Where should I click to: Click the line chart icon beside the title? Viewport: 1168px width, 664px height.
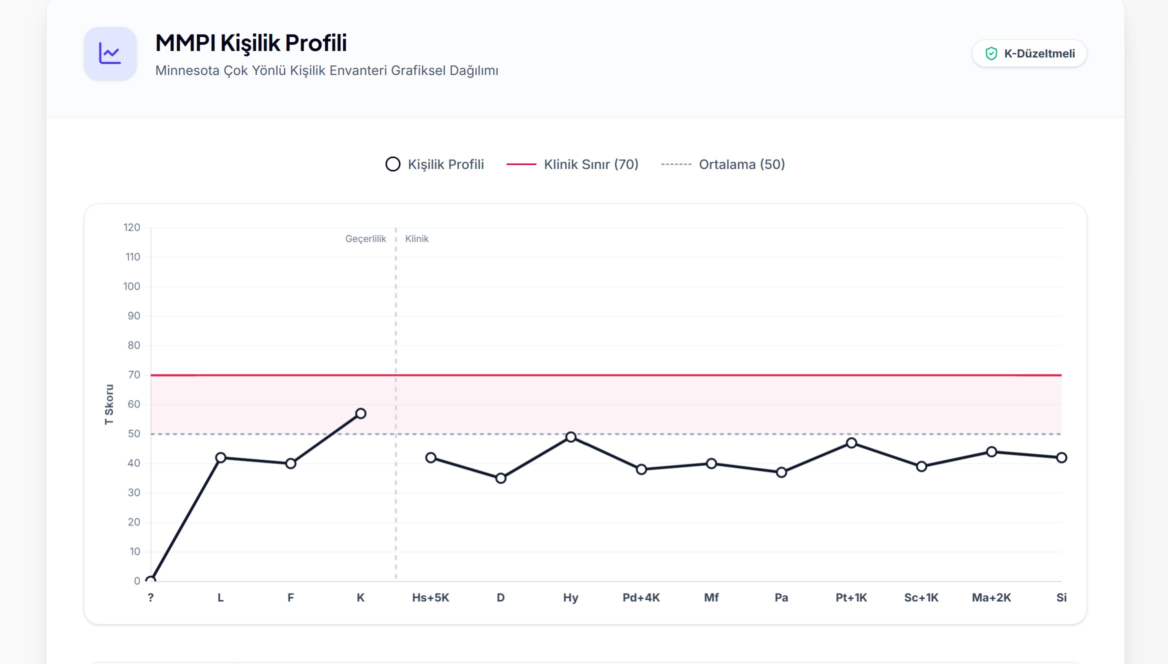tap(110, 53)
